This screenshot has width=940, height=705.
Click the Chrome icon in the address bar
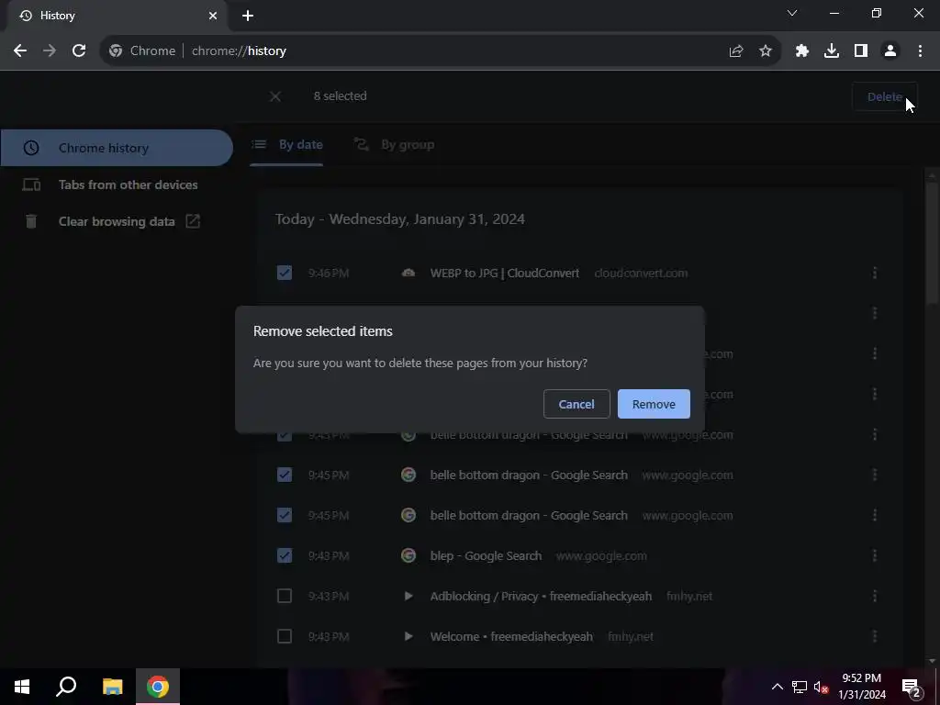click(x=116, y=51)
